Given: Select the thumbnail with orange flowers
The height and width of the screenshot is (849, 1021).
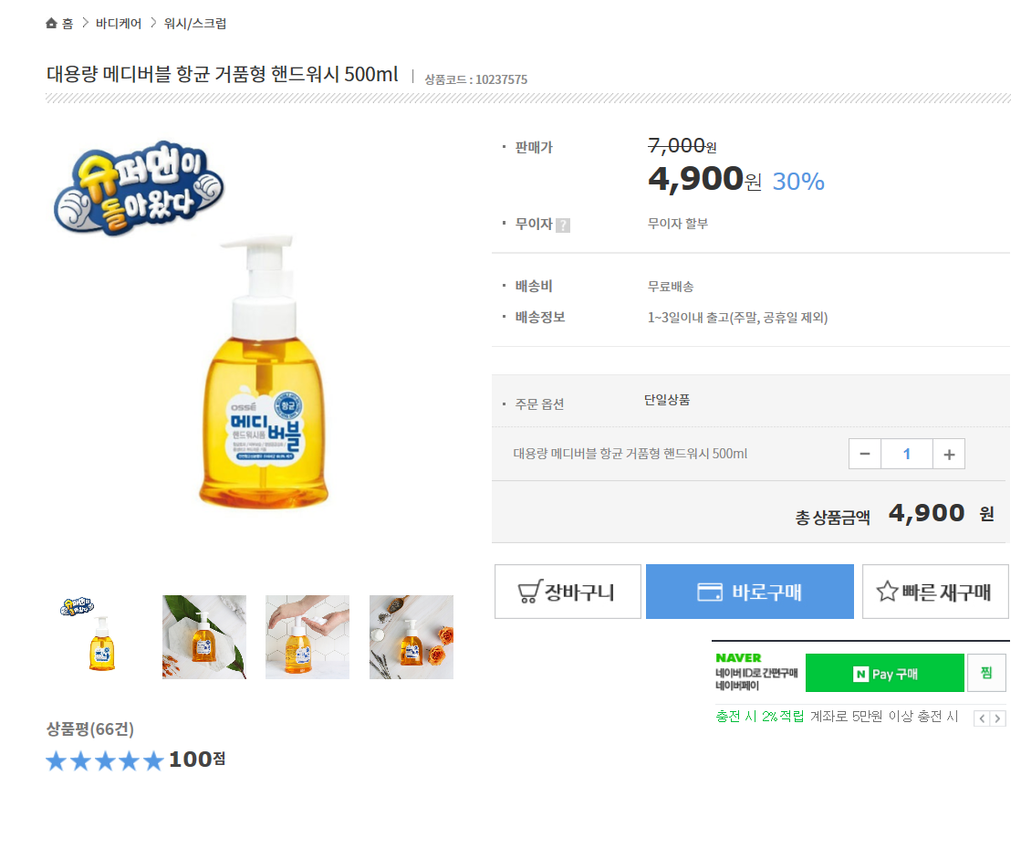Looking at the screenshot, I should 412,637.
